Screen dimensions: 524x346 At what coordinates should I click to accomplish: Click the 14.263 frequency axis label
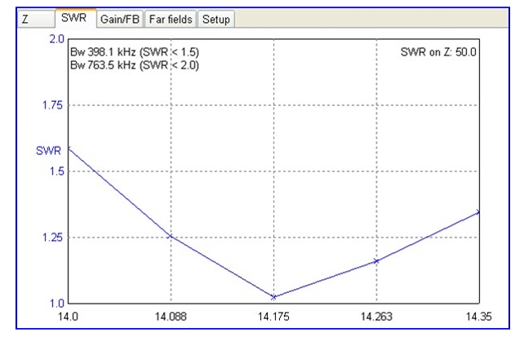coord(376,317)
